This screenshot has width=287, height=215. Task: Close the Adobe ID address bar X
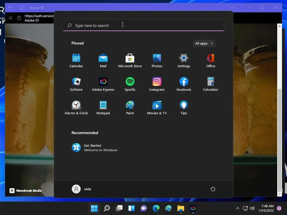(10, 18)
